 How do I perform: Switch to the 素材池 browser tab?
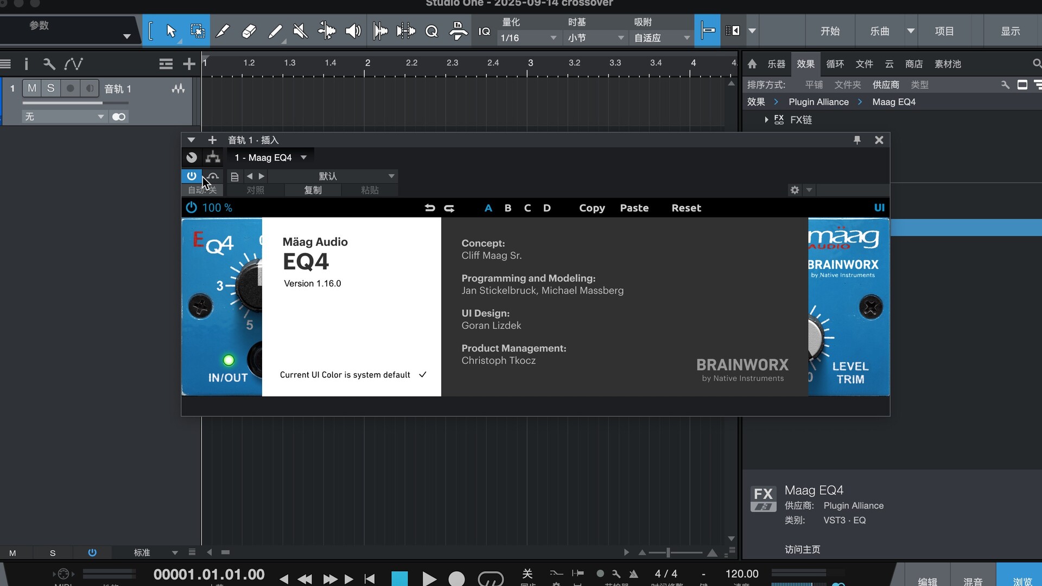[x=948, y=64]
